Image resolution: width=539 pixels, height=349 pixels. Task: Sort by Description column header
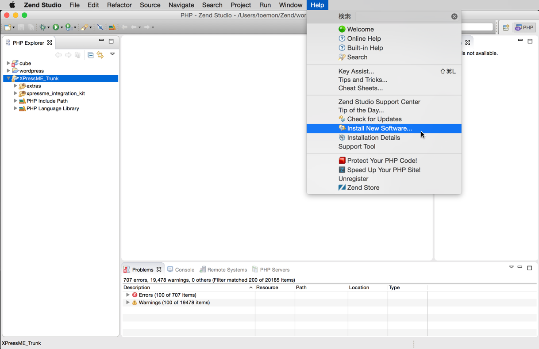pos(189,288)
